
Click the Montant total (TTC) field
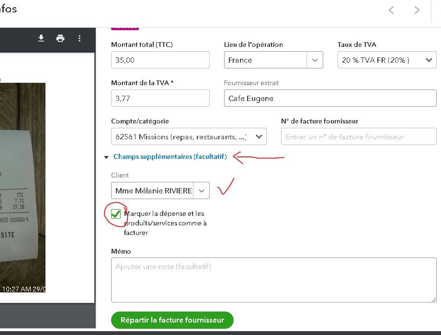pos(160,60)
